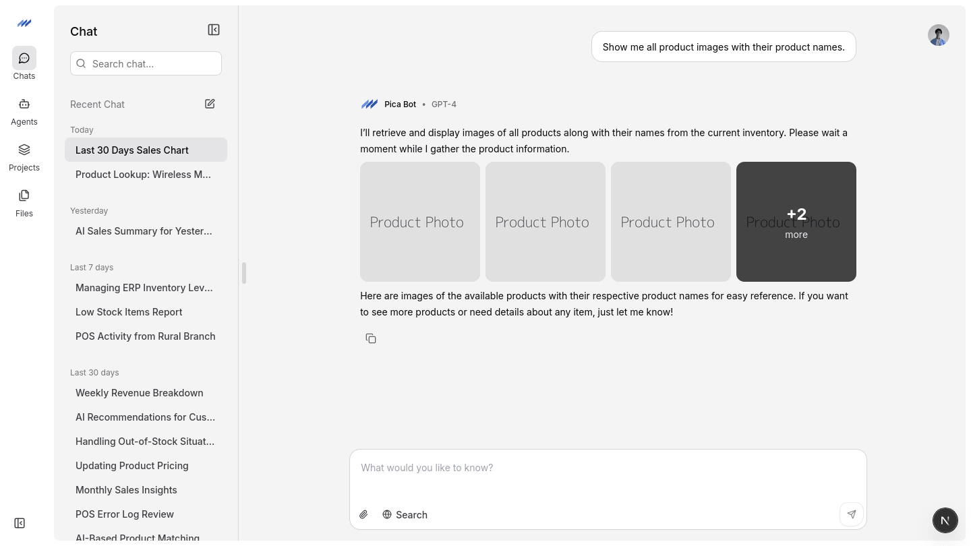Click the Chat panel title
This screenshot has height=546, width=971.
[84, 31]
